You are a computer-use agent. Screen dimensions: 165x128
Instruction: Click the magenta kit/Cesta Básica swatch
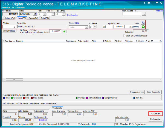point(87,98)
